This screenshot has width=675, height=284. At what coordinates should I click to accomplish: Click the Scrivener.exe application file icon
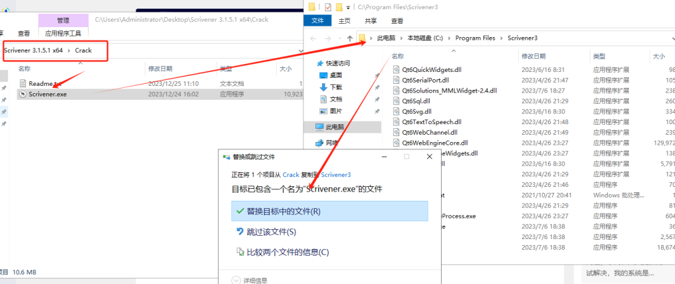tap(22, 94)
